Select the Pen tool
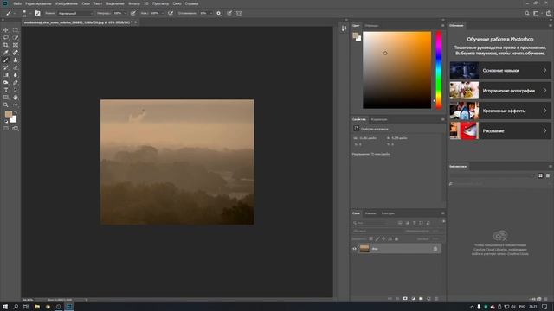The width and height of the screenshot is (554, 311). click(16, 83)
